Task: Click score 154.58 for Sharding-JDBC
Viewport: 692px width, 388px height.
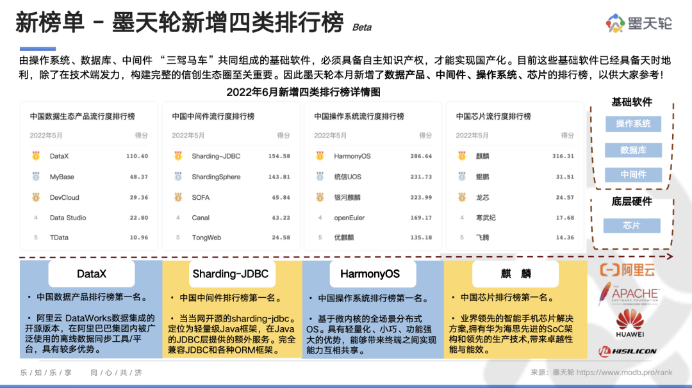Action: [x=279, y=156]
